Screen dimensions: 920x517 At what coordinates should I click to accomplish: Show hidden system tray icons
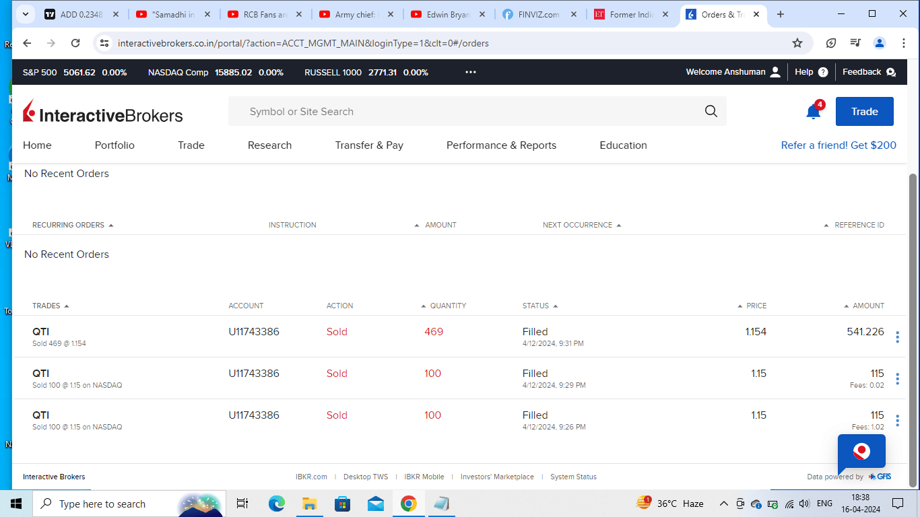(724, 504)
